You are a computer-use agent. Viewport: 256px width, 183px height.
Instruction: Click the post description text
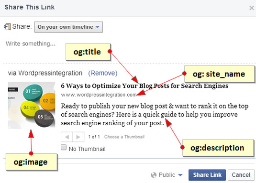155,114
